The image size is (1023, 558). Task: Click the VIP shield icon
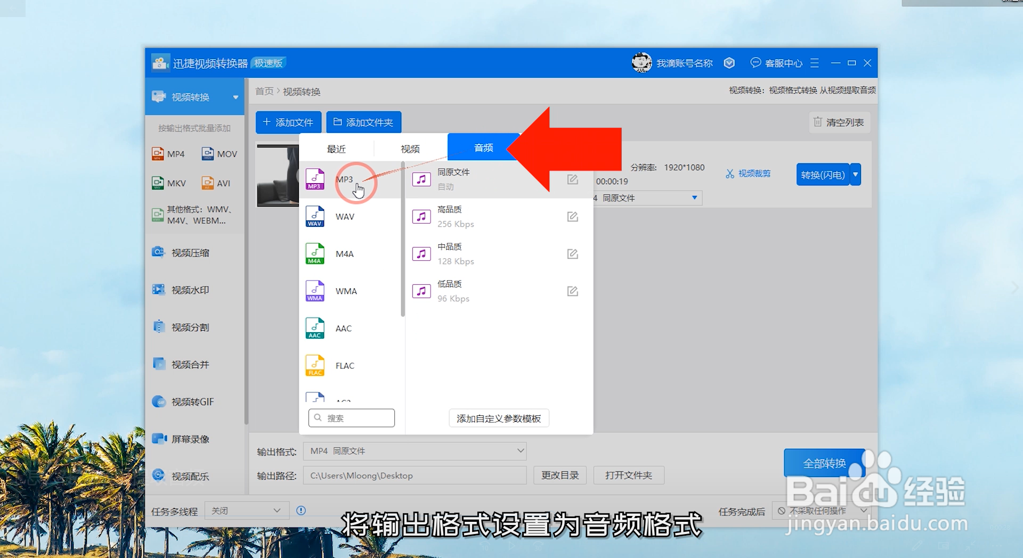[729, 63]
